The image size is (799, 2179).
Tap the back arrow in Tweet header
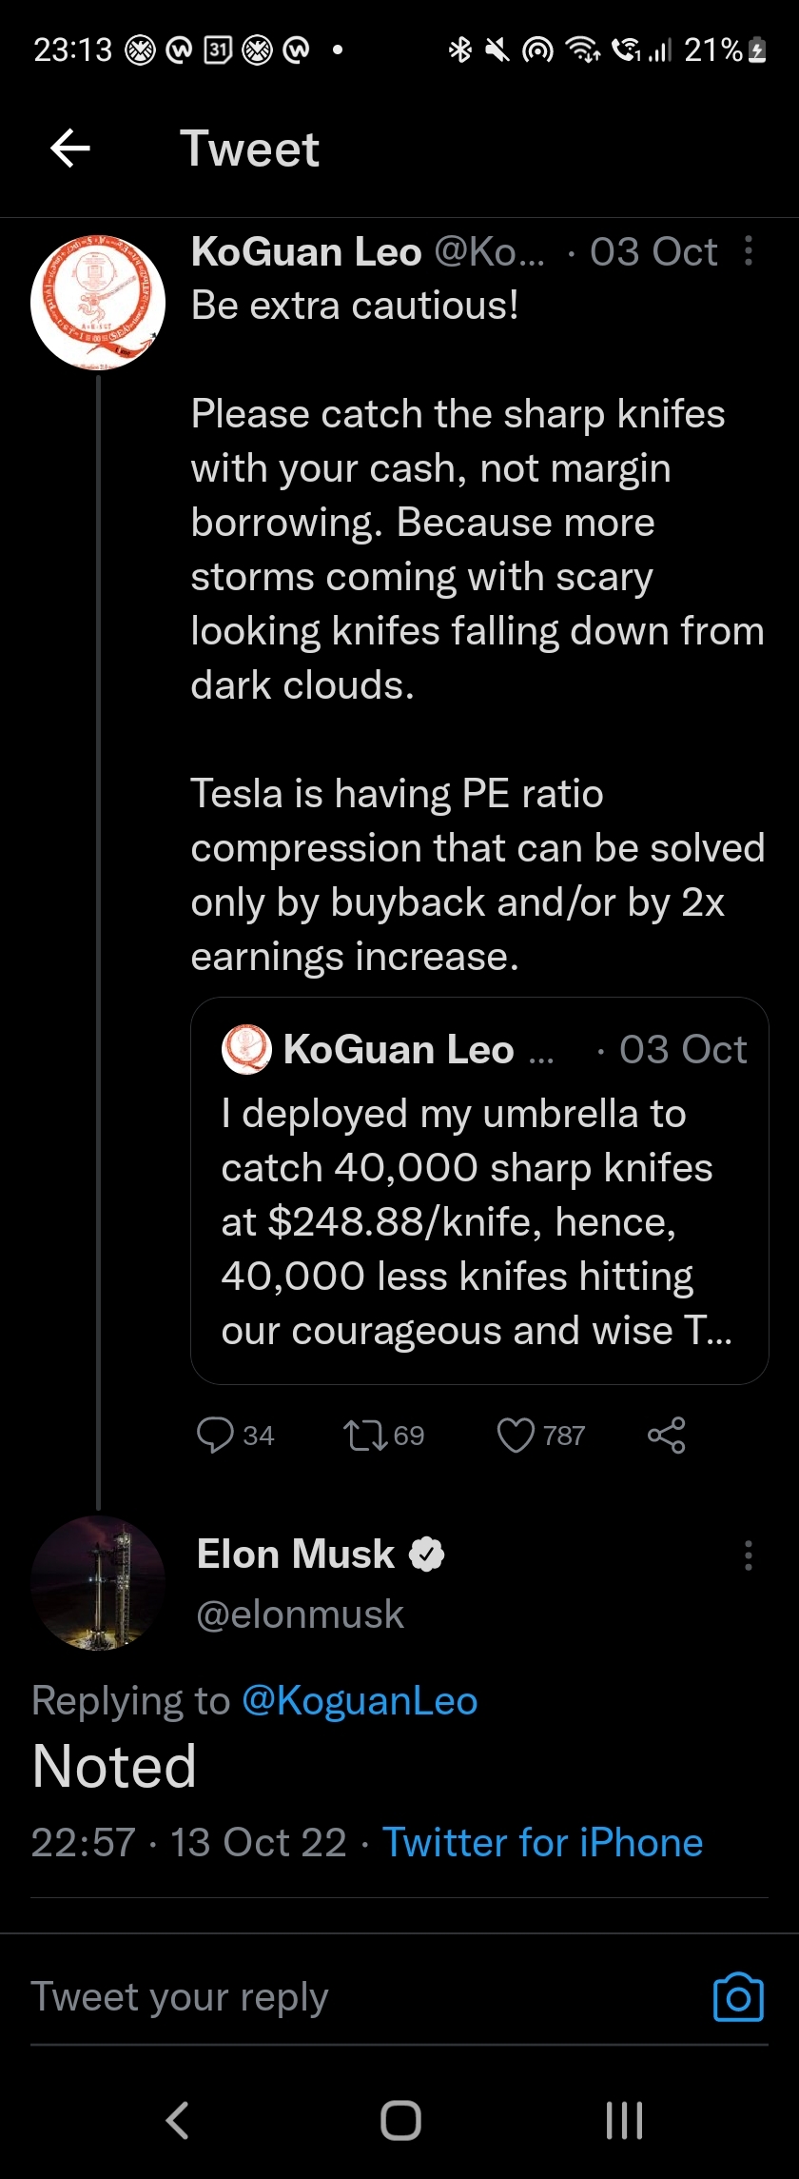pyautogui.click(x=70, y=149)
